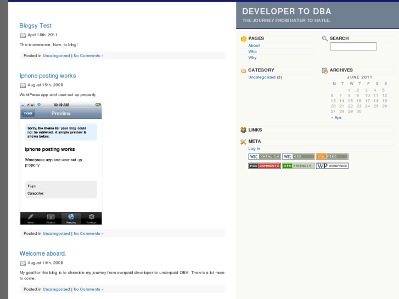This screenshot has height=299, width=399.
Task: Click the Archives calendar icon
Action: (x=325, y=70)
